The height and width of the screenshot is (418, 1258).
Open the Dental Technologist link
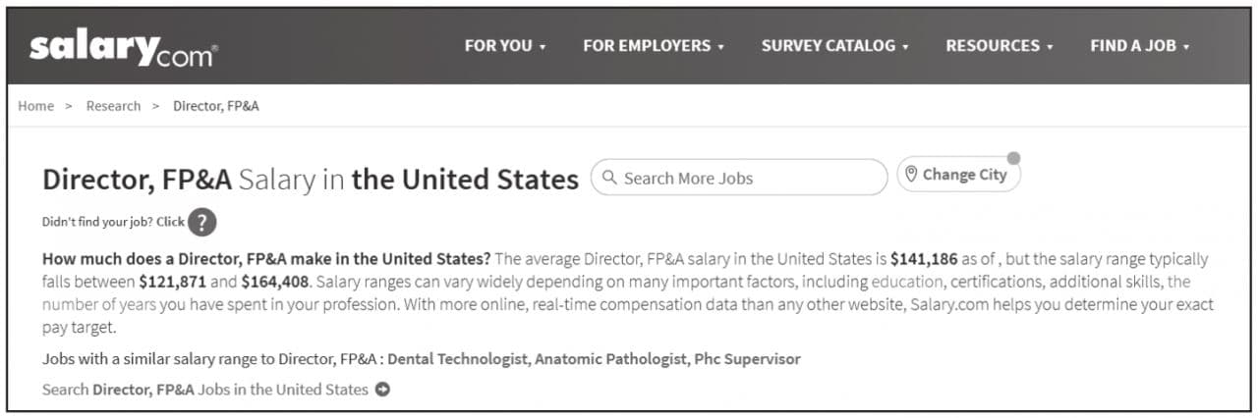coord(459,359)
